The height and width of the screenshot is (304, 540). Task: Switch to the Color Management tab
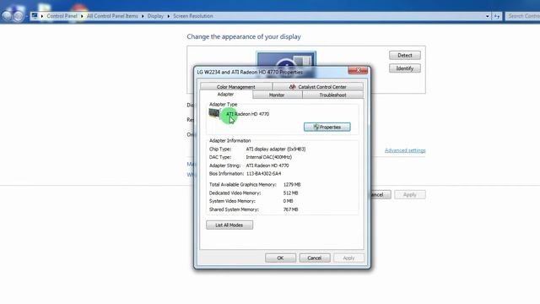[x=236, y=87]
